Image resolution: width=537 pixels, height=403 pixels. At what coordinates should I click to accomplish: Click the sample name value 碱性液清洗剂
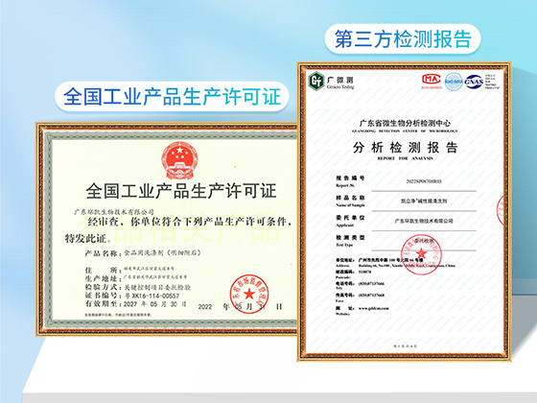tap(424, 201)
